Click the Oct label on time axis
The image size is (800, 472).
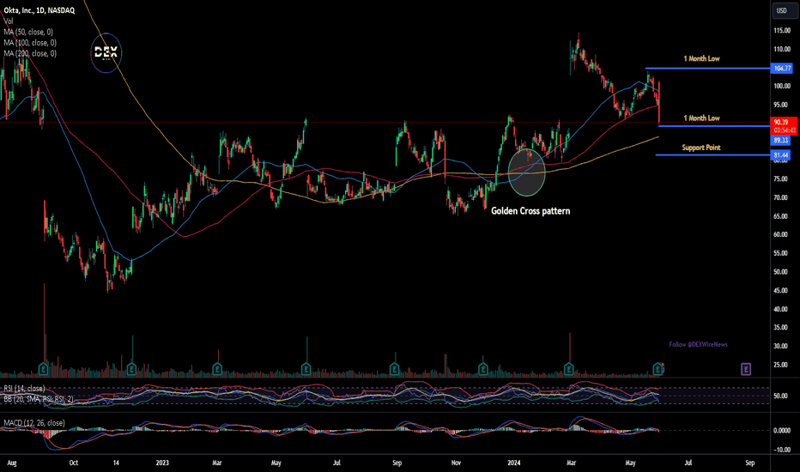74,463
